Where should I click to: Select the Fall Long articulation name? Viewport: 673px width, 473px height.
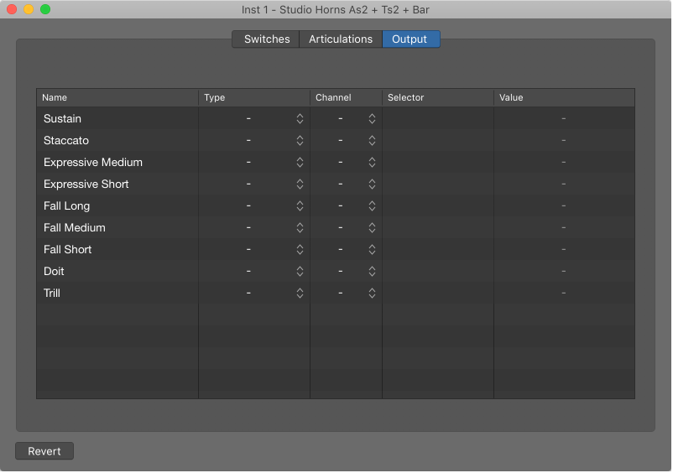pyautogui.click(x=66, y=206)
